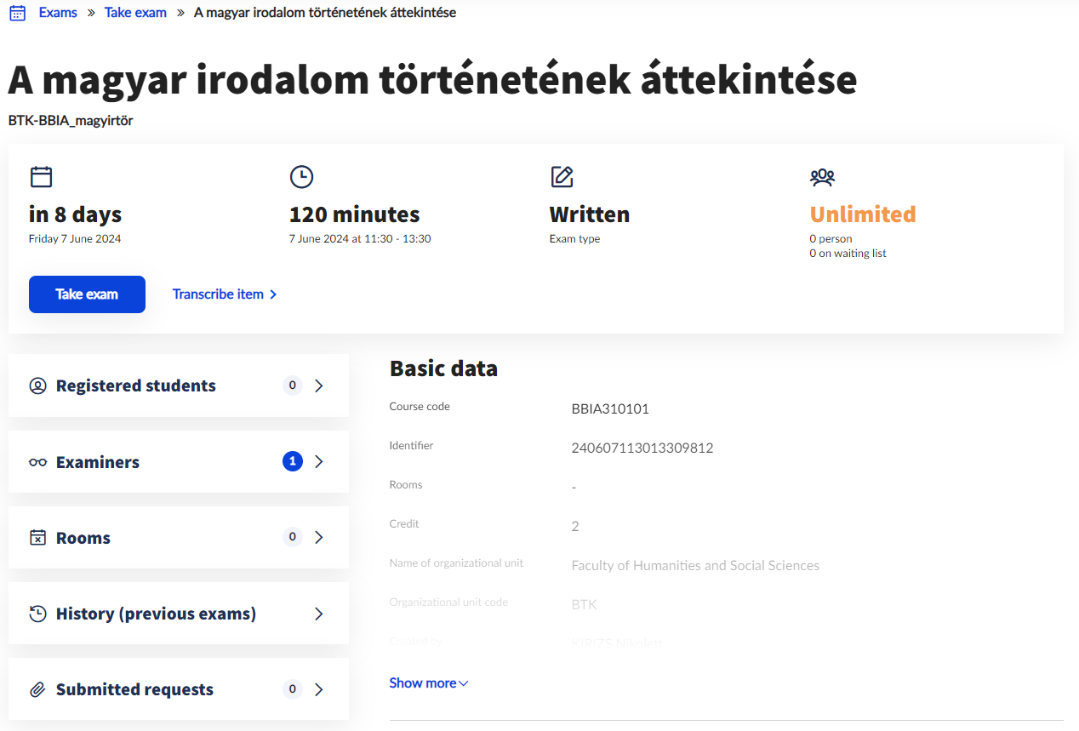Screen dimensions: 1079x731
Task: Expand the Examiners chevron arrow
Action: coord(319,461)
